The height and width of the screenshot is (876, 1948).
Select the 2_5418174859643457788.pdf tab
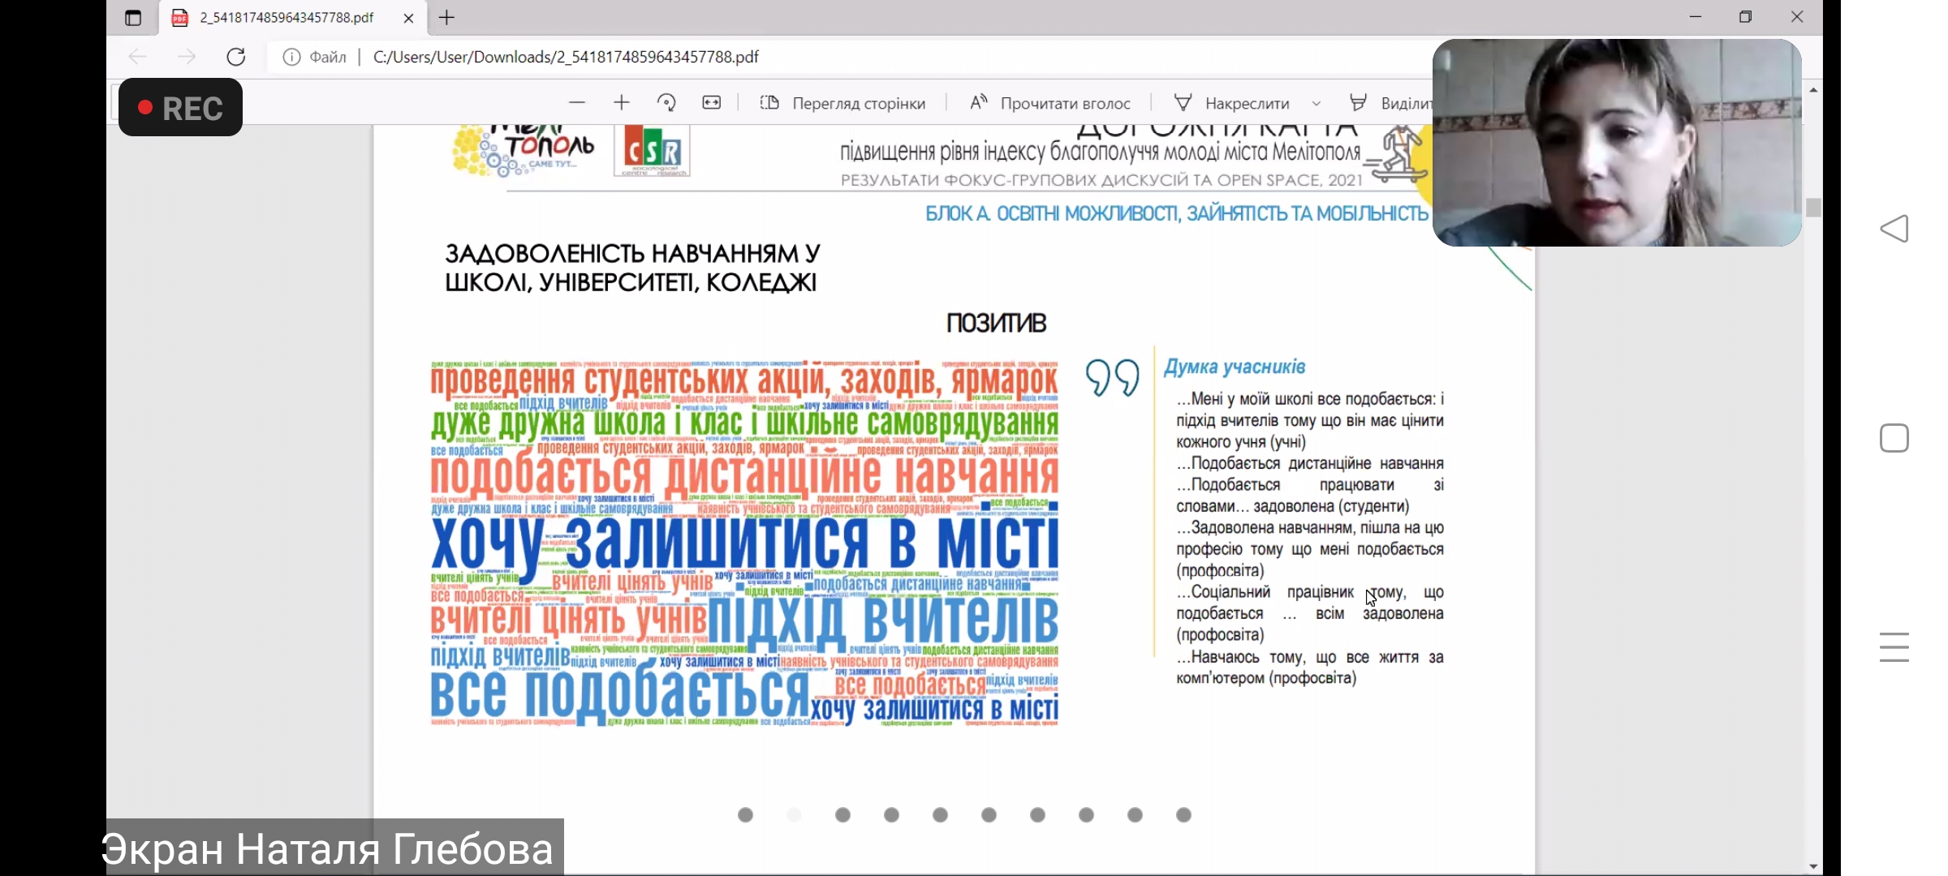(x=286, y=18)
